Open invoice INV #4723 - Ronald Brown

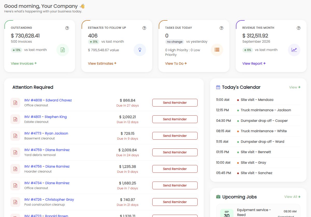pyautogui.click(x=46, y=215)
